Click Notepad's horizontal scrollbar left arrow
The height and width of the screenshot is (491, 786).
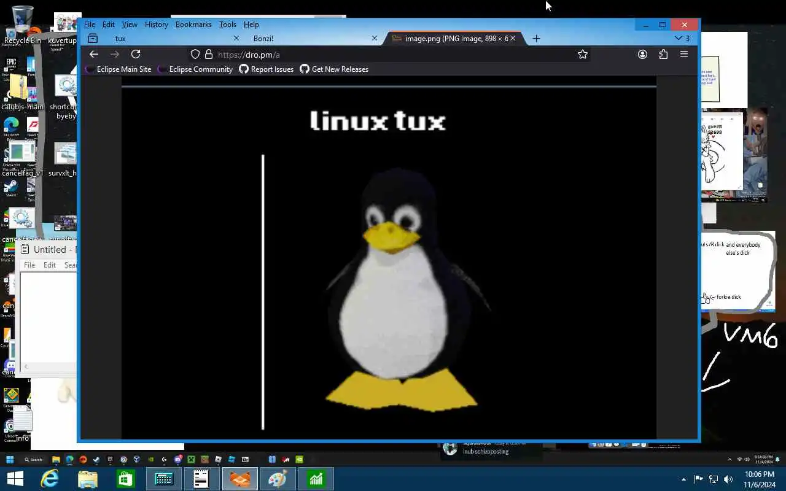[x=26, y=366]
